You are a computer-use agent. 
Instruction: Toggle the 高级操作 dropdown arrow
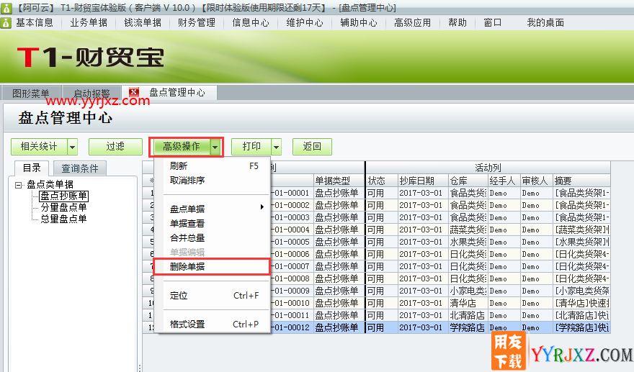(x=215, y=147)
